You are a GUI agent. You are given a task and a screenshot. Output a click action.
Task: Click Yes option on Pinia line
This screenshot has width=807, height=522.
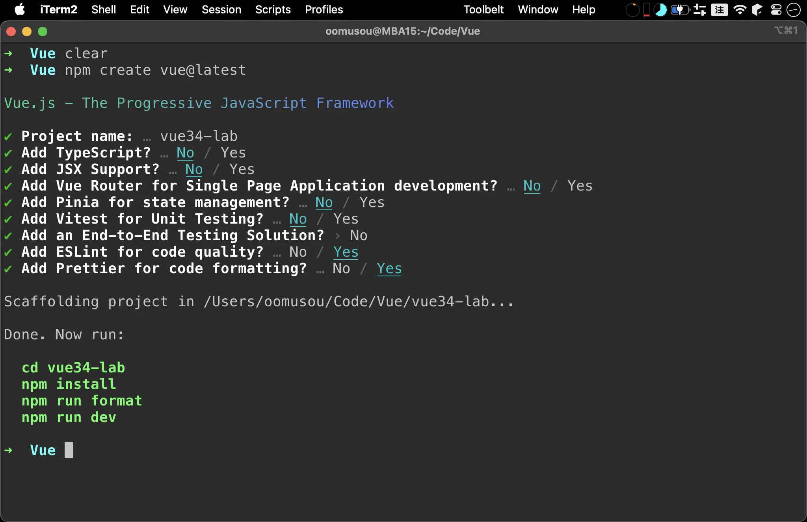click(372, 202)
